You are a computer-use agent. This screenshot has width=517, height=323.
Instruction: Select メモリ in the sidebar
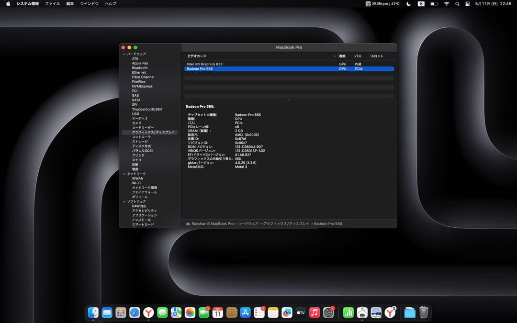(x=136, y=160)
